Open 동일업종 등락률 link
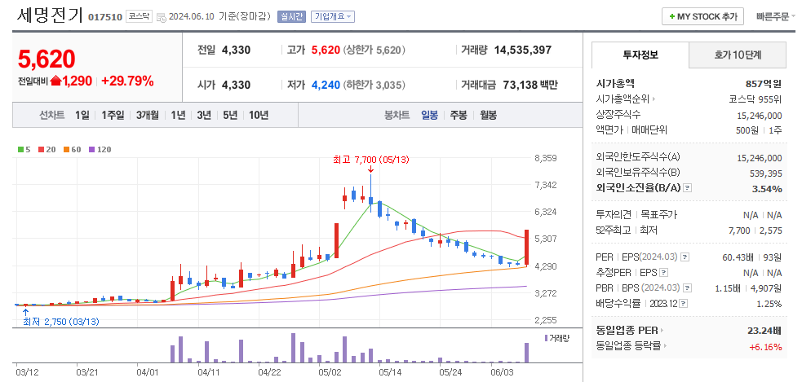 631,346
